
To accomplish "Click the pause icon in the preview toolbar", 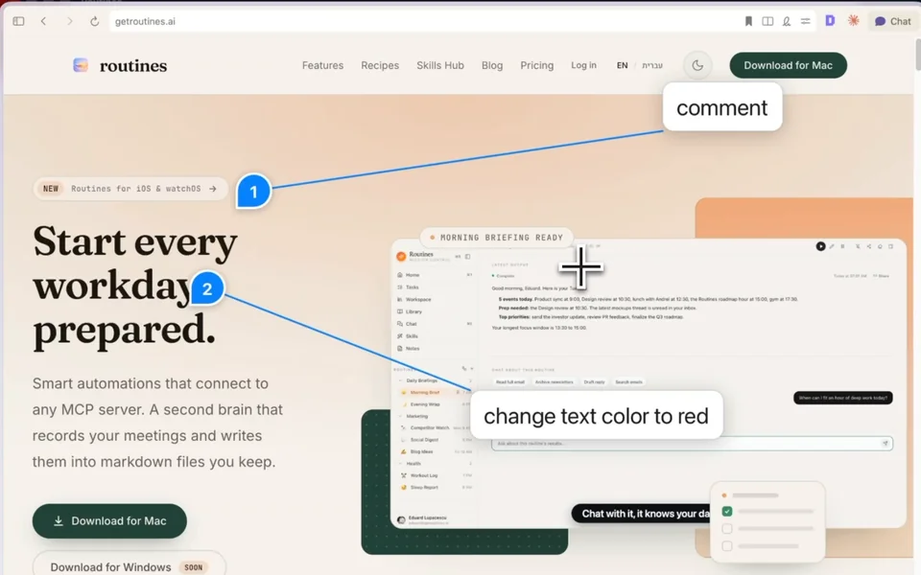I will pos(842,246).
